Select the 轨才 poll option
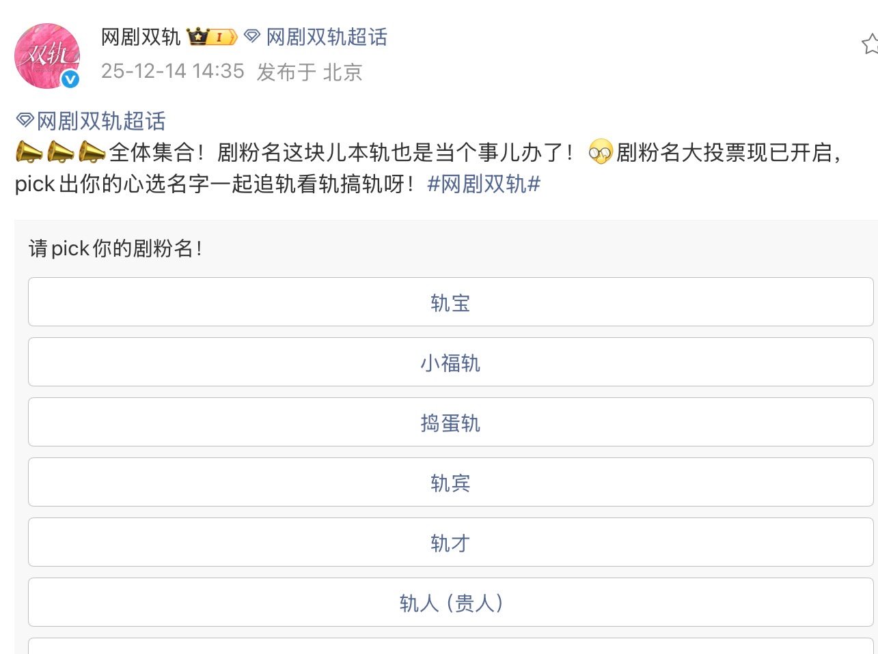This screenshot has width=878, height=654. click(451, 542)
